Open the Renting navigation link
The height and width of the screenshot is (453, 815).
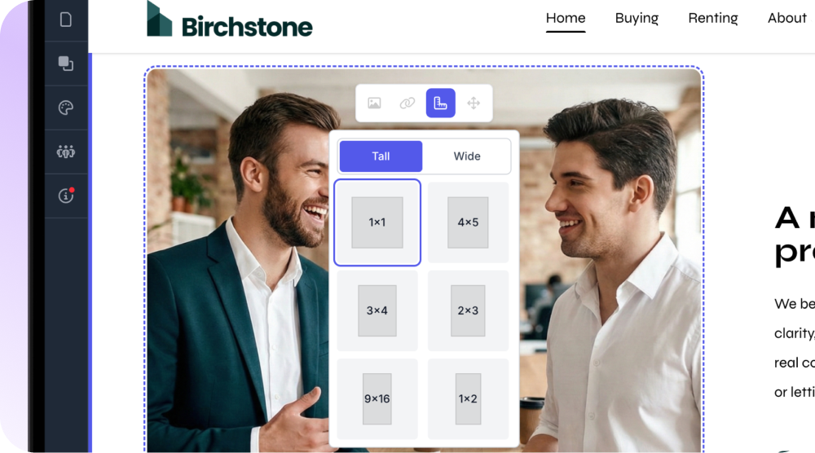coord(713,18)
